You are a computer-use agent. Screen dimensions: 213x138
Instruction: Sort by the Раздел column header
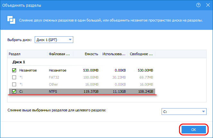click(27, 54)
